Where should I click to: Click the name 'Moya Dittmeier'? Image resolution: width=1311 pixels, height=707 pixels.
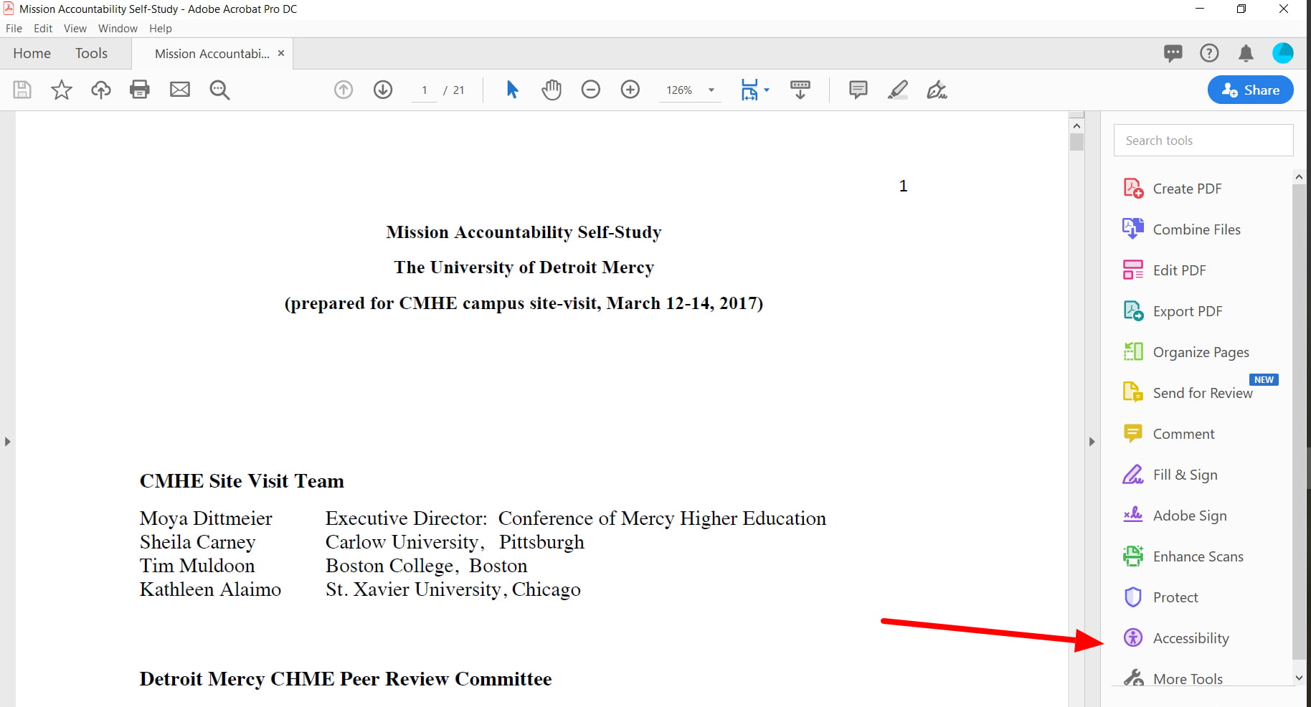point(206,518)
